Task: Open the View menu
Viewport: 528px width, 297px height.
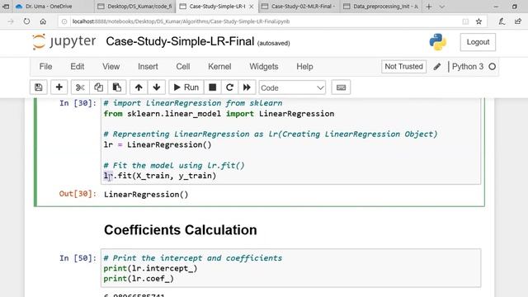Action: (x=111, y=67)
